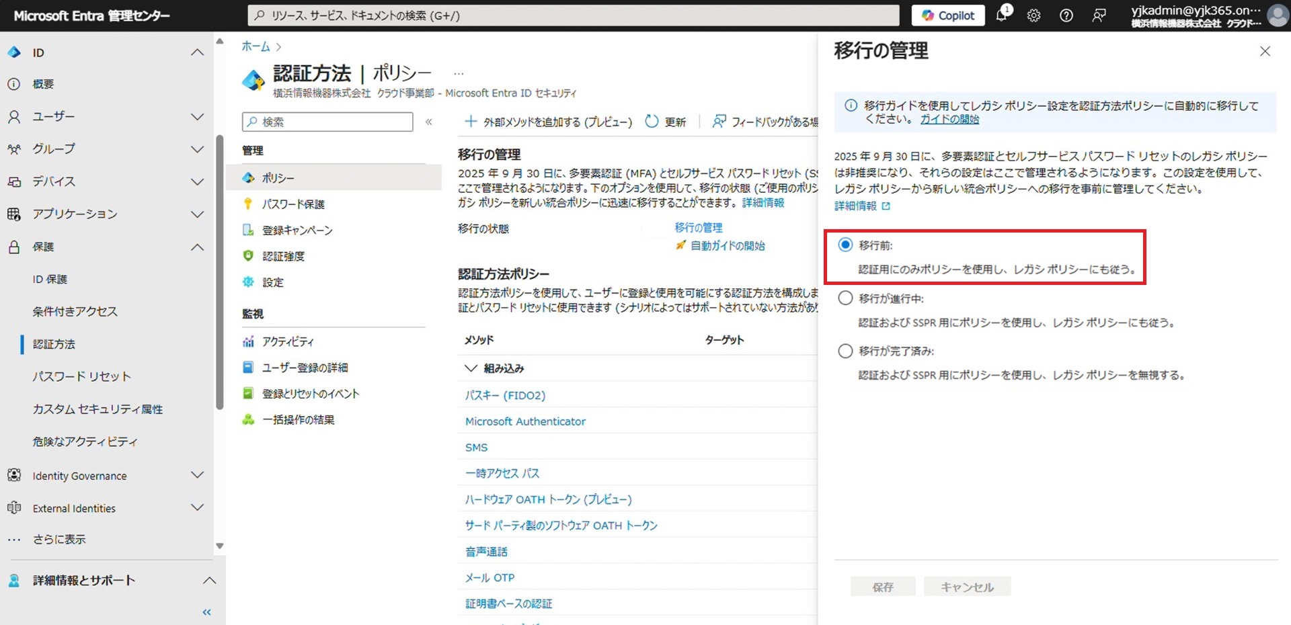The image size is (1291, 625).
Task: Click the ガイドの開始 link in info banner
Action: tap(949, 120)
